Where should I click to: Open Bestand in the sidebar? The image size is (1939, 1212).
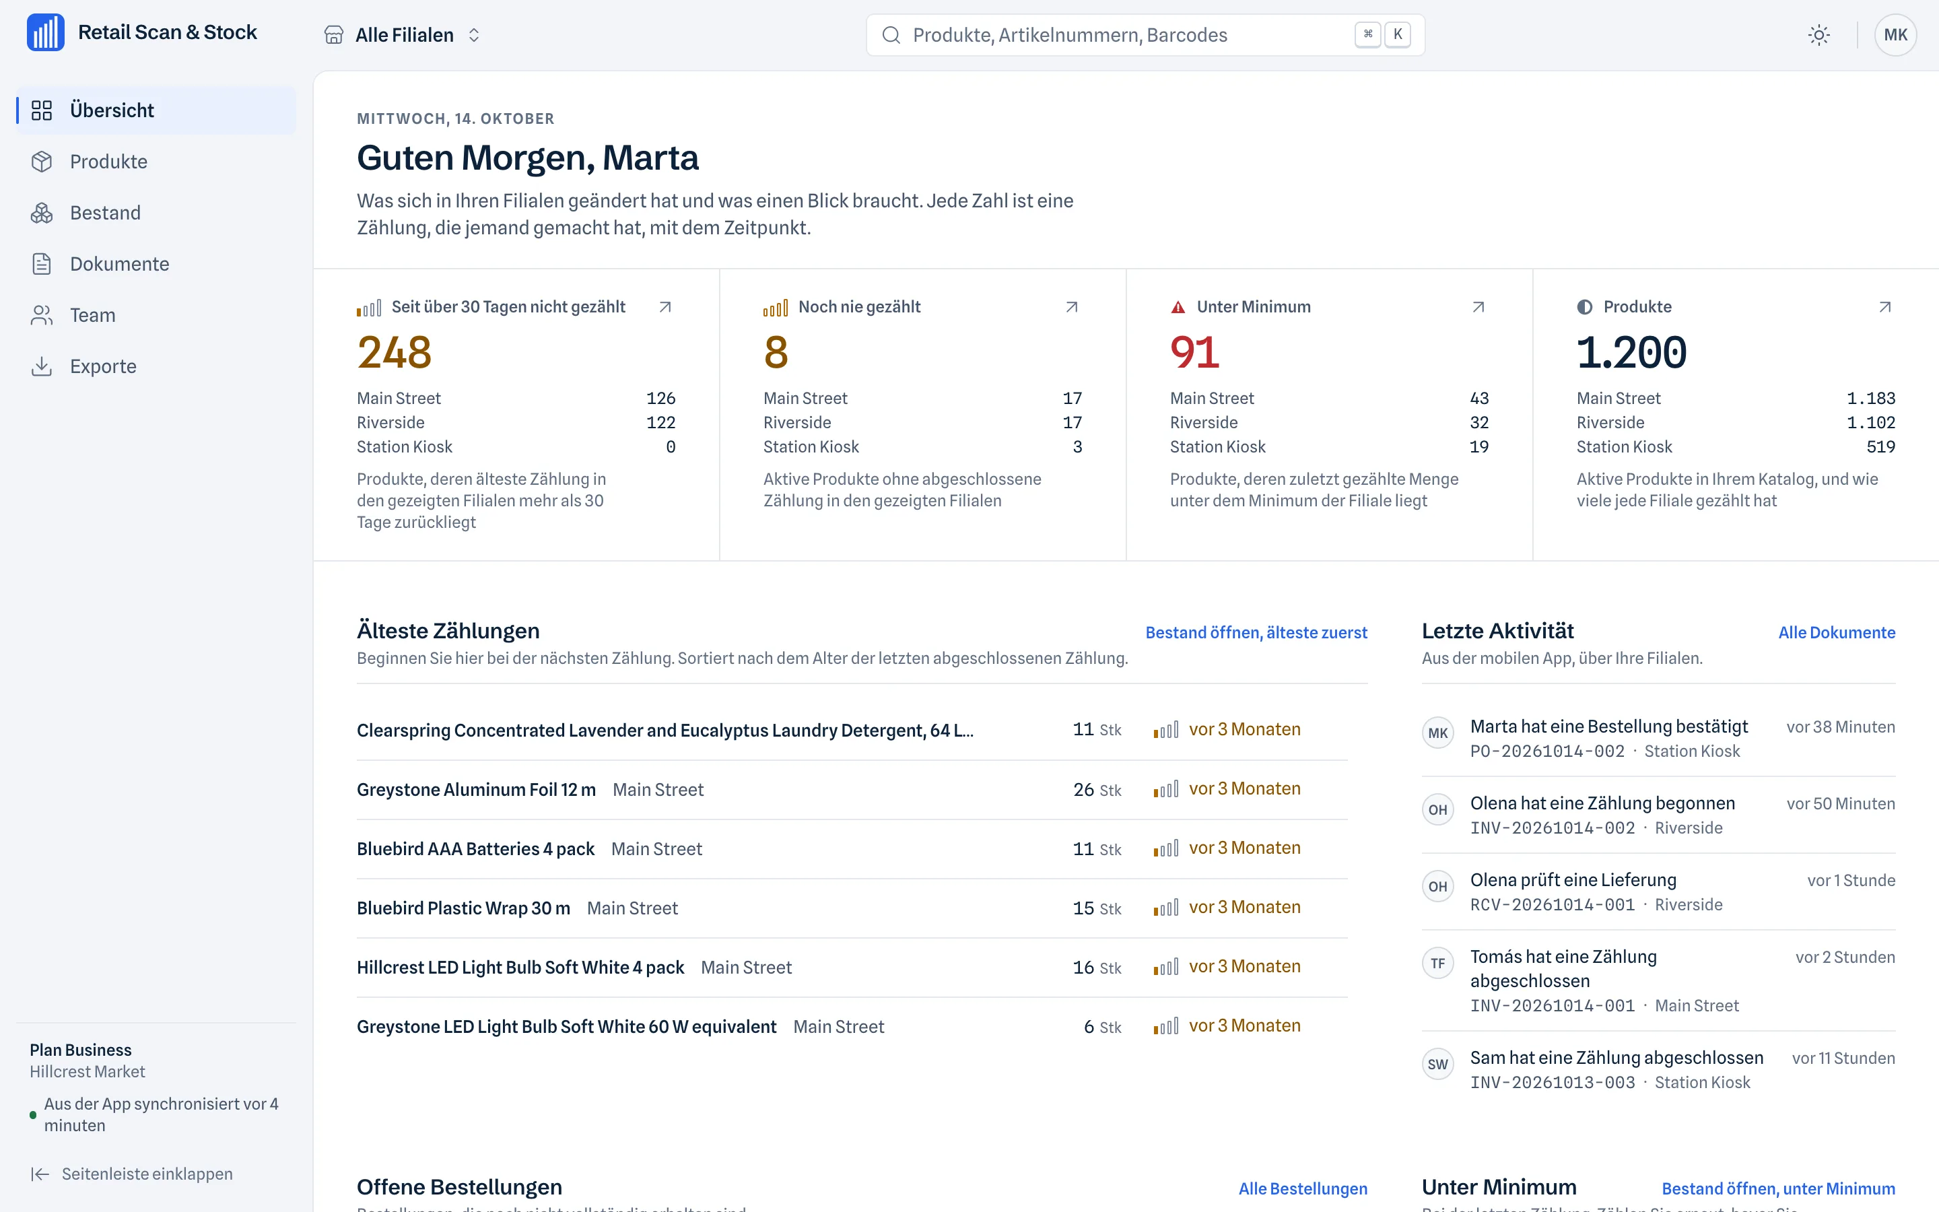156,213
